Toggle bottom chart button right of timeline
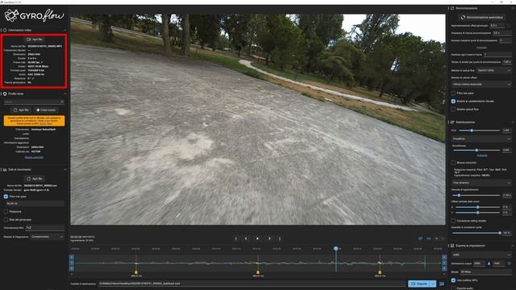Viewport: 516px width, 290px height. (444, 268)
